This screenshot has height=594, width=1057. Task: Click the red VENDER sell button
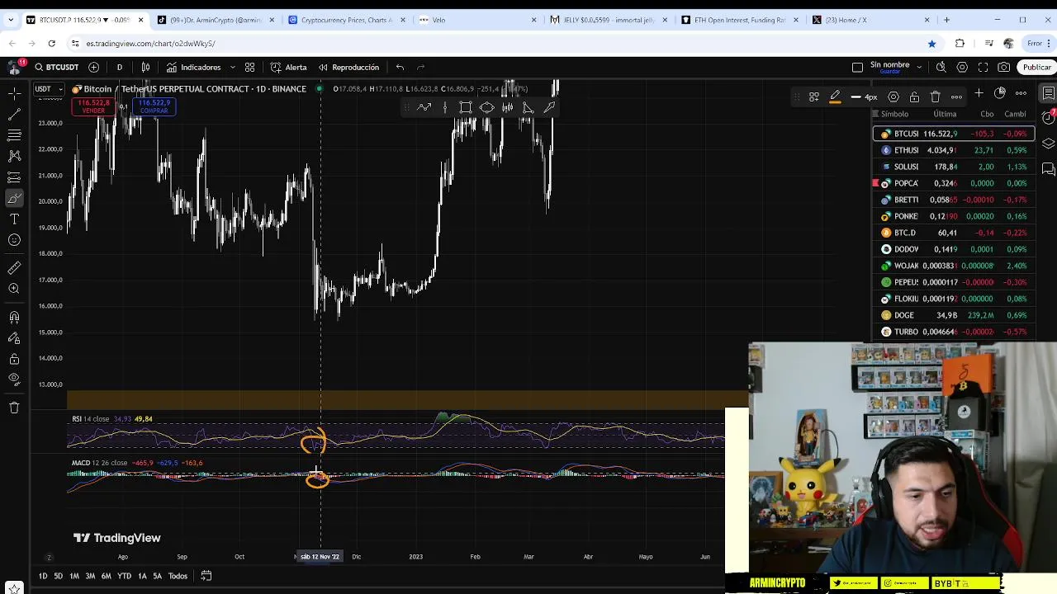[x=93, y=106]
